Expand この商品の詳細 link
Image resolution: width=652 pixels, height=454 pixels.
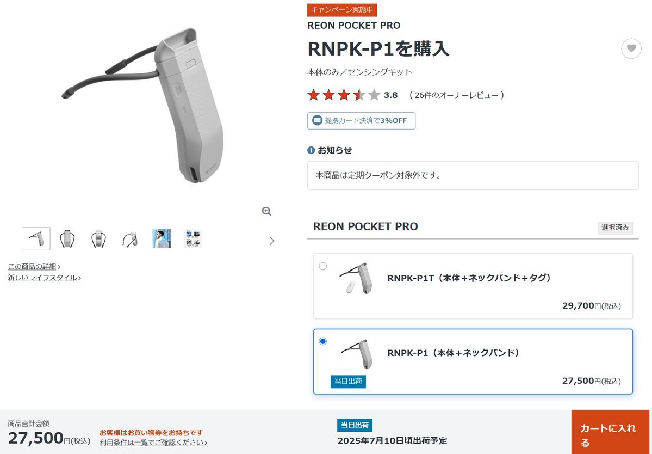coord(34,267)
